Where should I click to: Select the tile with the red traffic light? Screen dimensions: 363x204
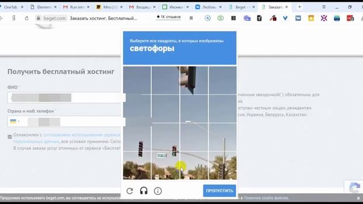pyautogui.click(x=166, y=137)
